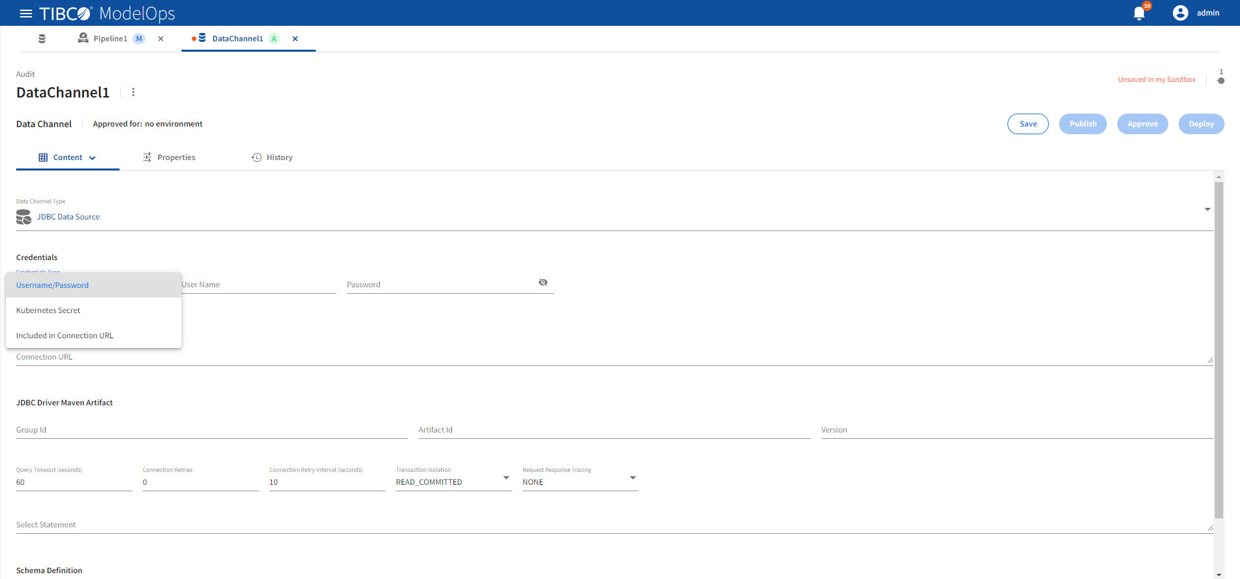Click the Publish button
The height and width of the screenshot is (579, 1240).
pyautogui.click(x=1083, y=124)
